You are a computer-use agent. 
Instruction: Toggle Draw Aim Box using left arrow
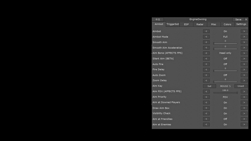(x=206, y=108)
